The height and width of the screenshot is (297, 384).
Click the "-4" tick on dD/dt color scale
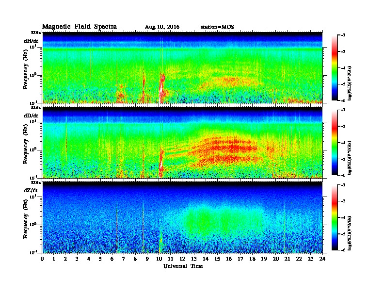343,143
